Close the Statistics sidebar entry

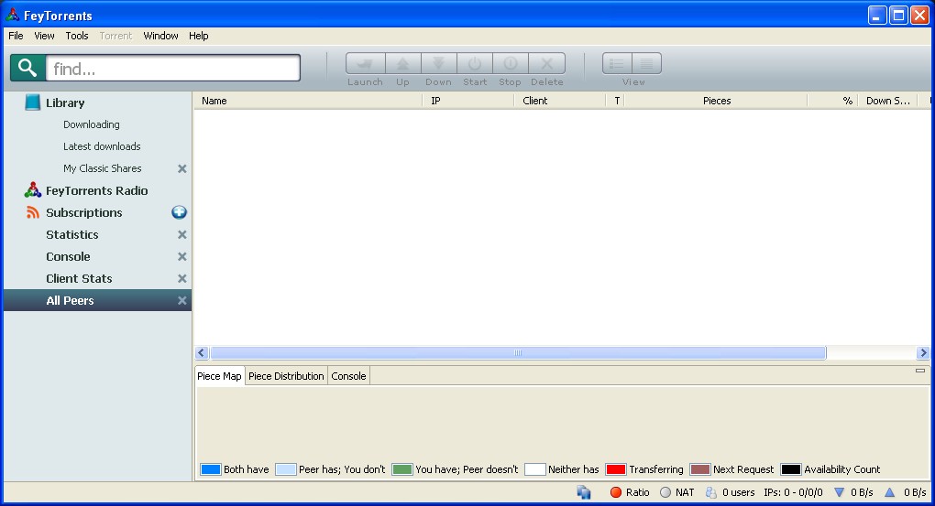tap(181, 234)
